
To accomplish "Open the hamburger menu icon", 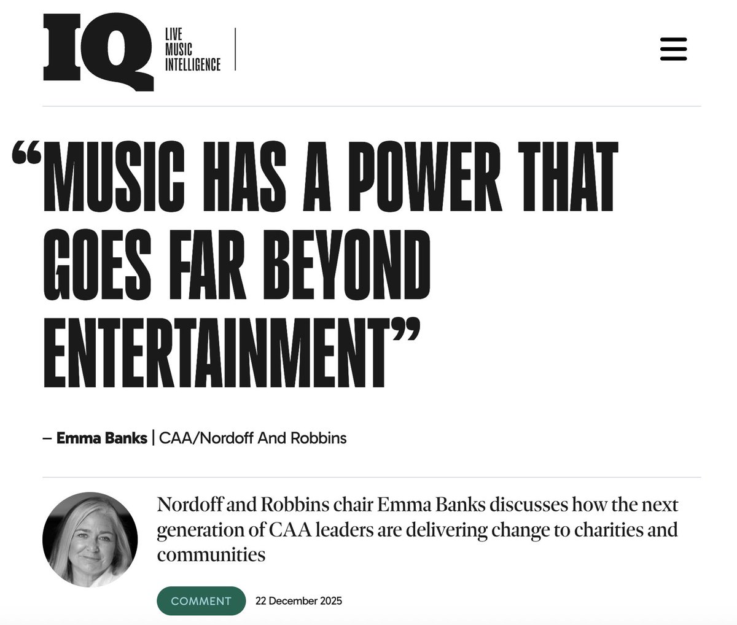I will tap(673, 49).
